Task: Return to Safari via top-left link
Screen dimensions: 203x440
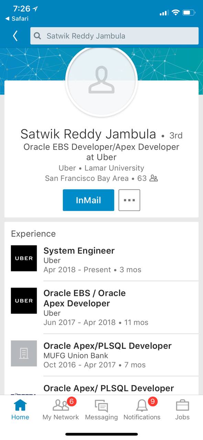Action: click(17, 19)
